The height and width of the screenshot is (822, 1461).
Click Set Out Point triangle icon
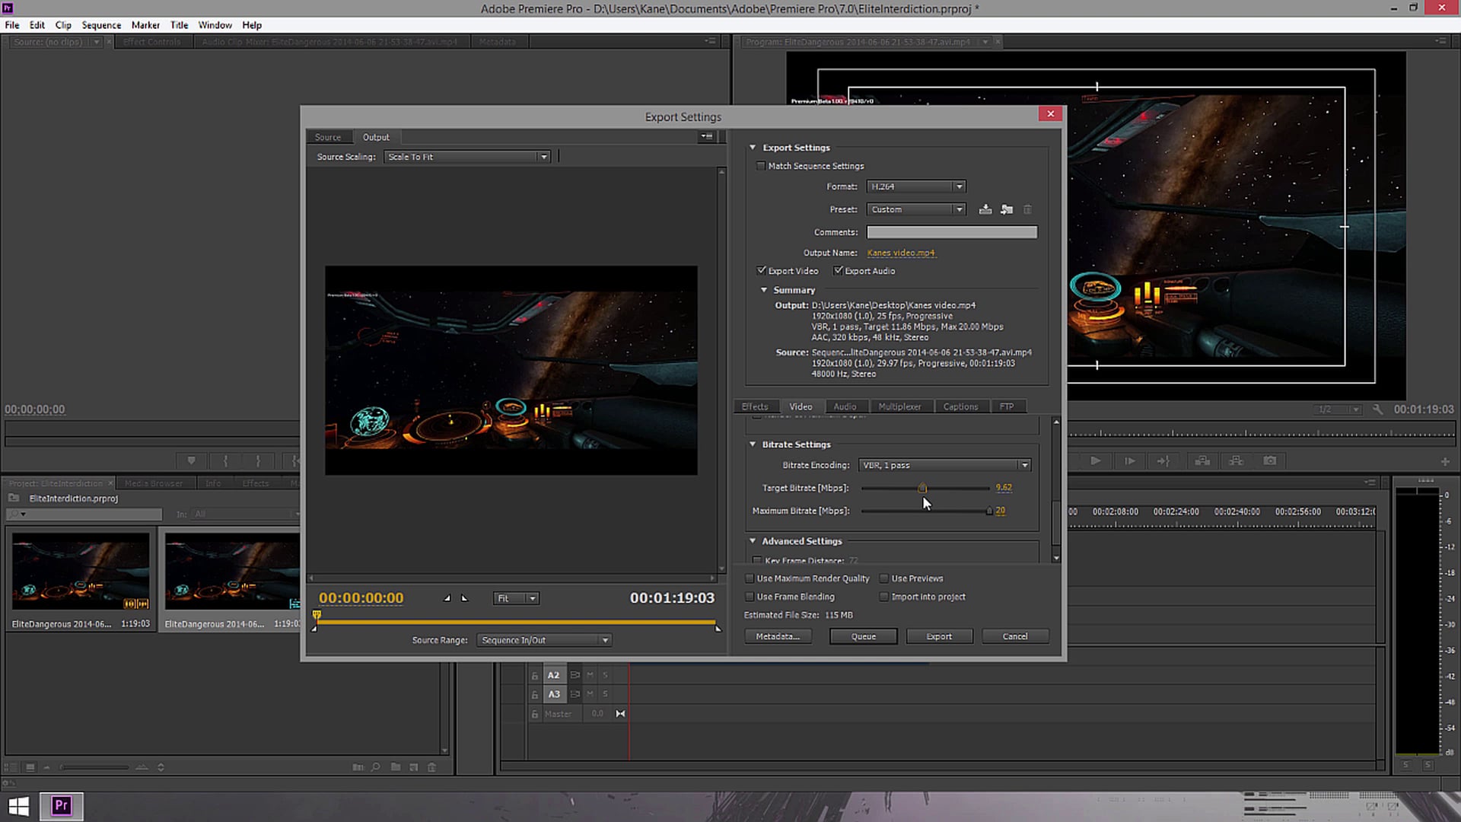[465, 598]
